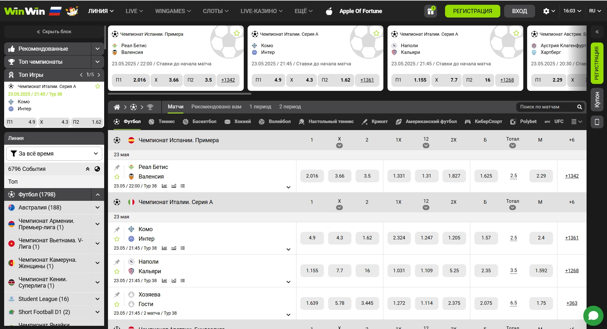607x329 pixels.
Task: Add Реал Бетис match to favorites star
Action: point(117,177)
